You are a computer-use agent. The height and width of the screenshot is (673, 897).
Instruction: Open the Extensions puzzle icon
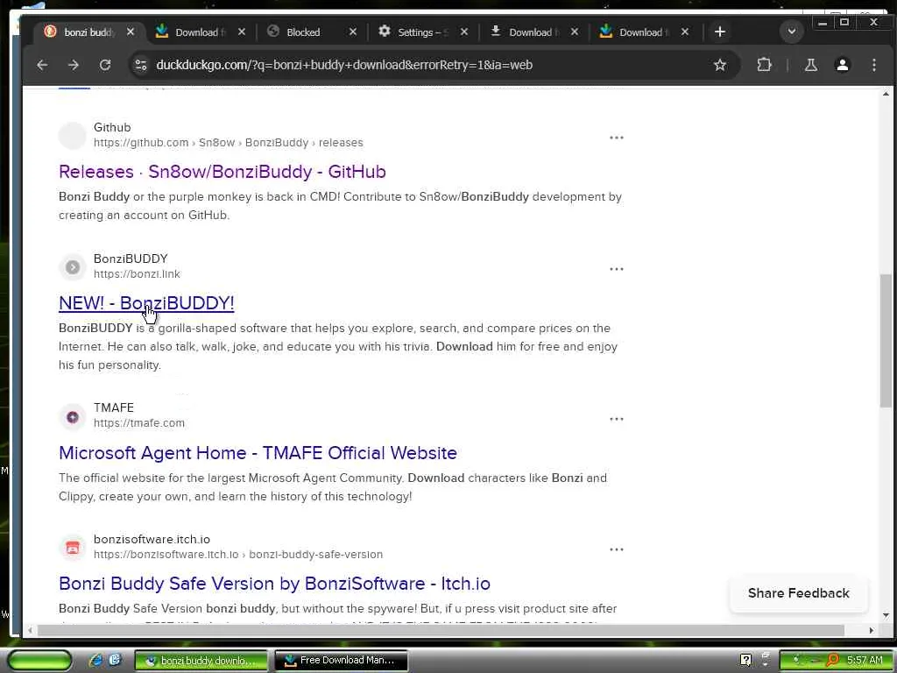coord(764,65)
